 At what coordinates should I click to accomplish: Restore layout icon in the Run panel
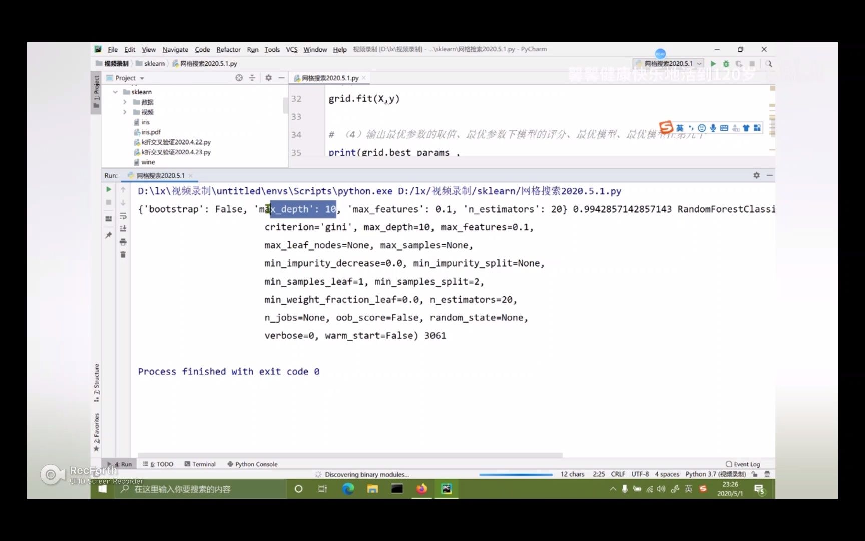pyautogui.click(x=108, y=219)
